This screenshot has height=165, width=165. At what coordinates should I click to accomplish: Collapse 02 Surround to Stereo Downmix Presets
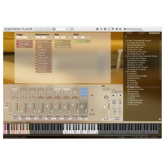pos(125,56)
